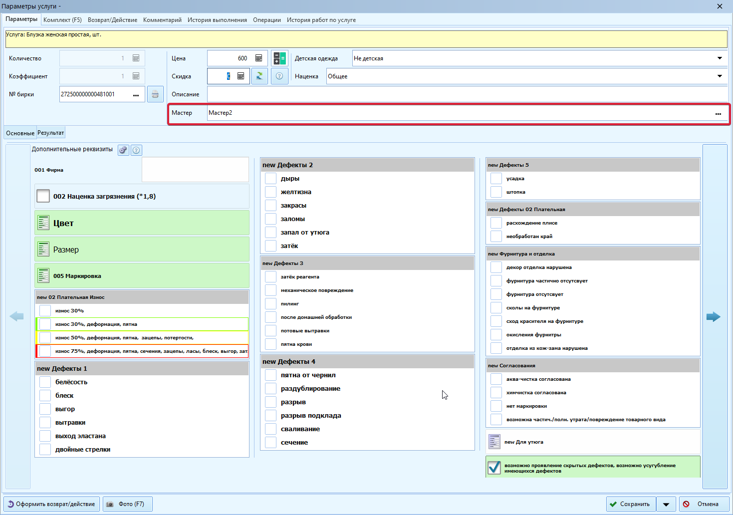Click the calculator icon in Цена field
733x515 pixels.
258,58
